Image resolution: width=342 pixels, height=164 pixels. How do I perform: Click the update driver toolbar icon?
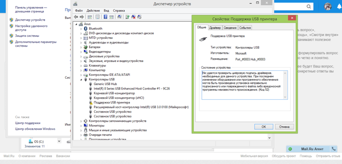[127, 17]
